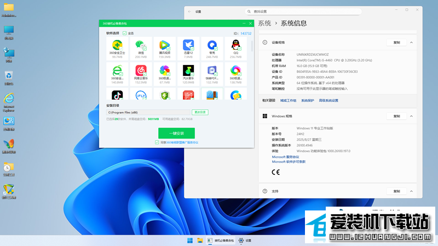Uncheck the 360安全浏览器 (140.8MB) tile checkbox
The height and width of the screenshot is (246, 438).
tap(121, 74)
